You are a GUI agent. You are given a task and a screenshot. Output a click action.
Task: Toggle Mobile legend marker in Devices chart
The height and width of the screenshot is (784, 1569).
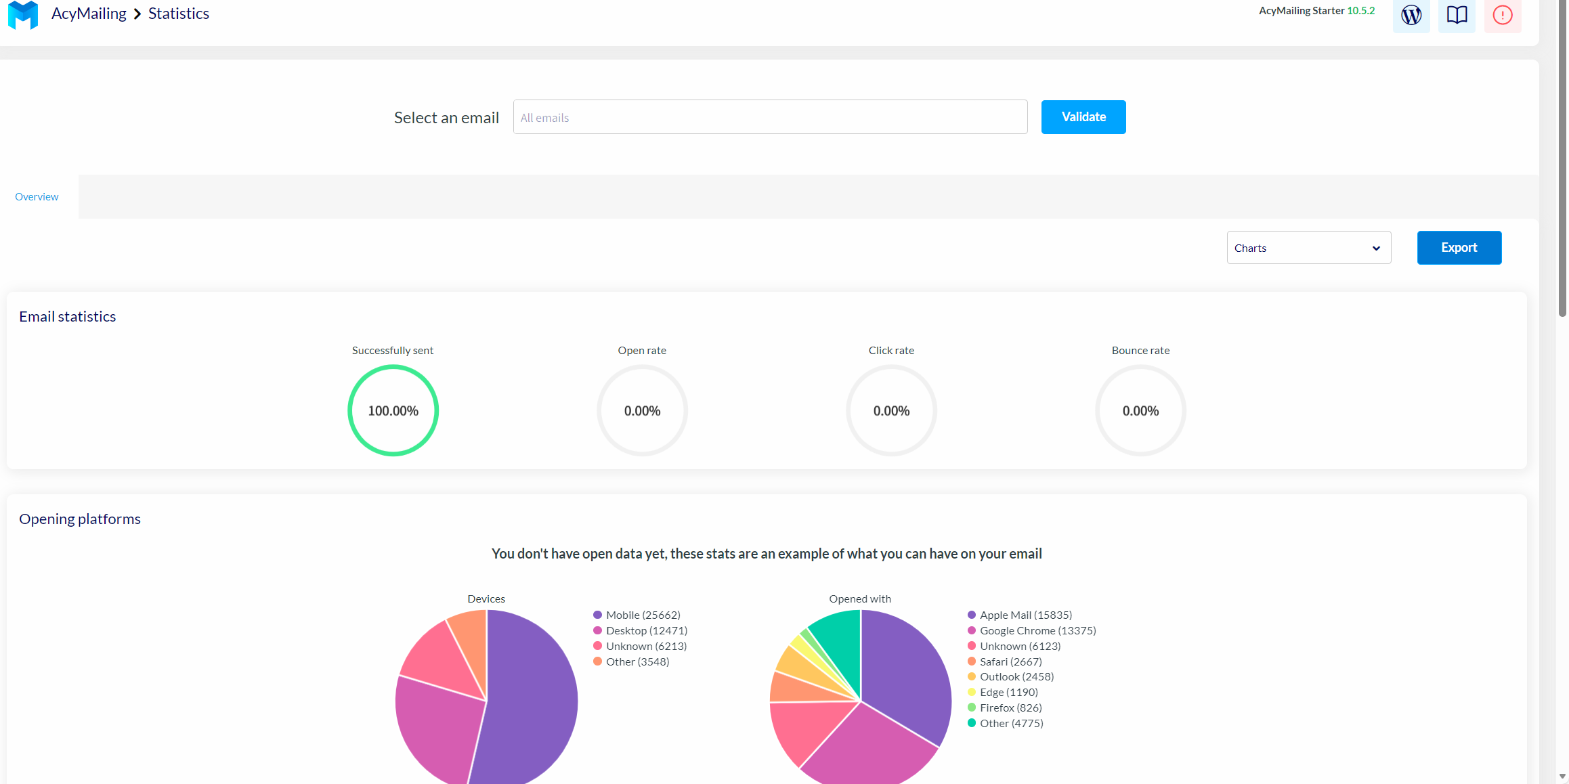597,615
